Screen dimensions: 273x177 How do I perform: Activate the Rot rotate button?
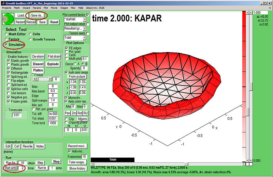coord(80,113)
